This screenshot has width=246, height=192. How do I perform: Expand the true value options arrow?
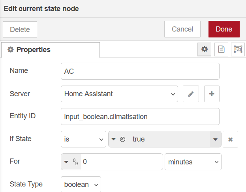coord(215,139)
